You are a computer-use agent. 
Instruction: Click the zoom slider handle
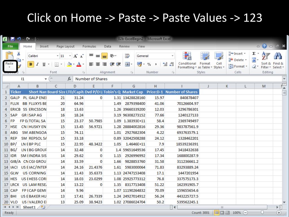(262, 212)
